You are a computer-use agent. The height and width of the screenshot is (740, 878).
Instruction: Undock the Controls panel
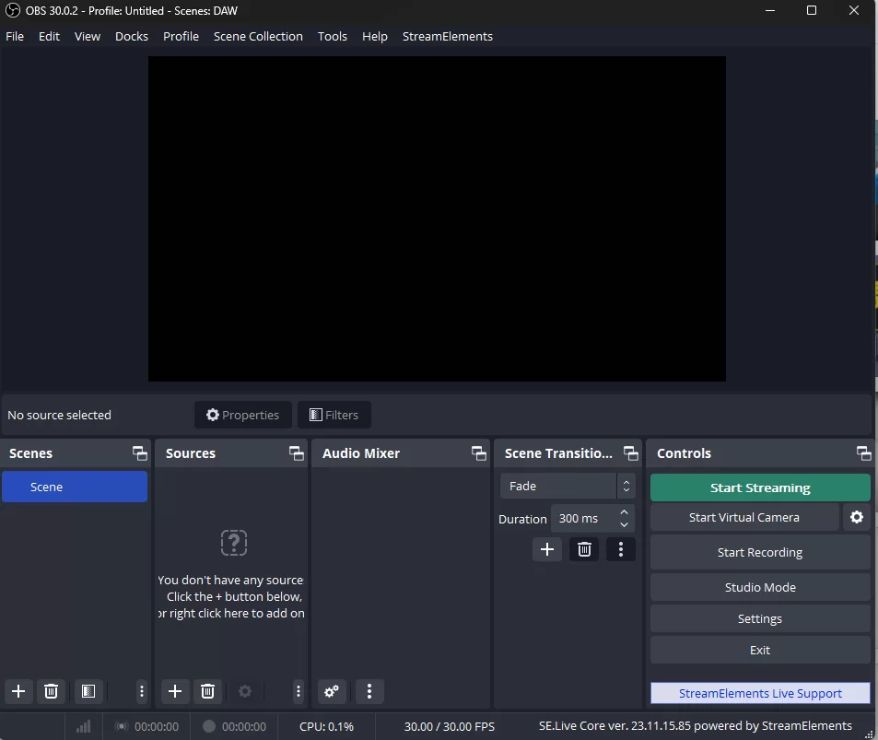pos(864,453)
